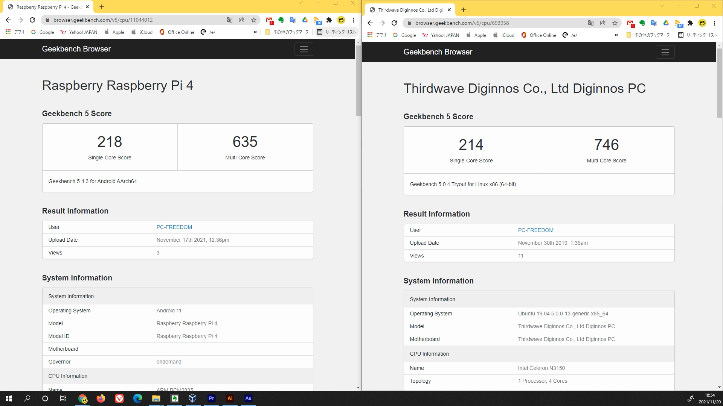Click the translate page icon in left address bar
Image resolution: width=723 pixels, height=406 pixels.
[x=229, y=20]
